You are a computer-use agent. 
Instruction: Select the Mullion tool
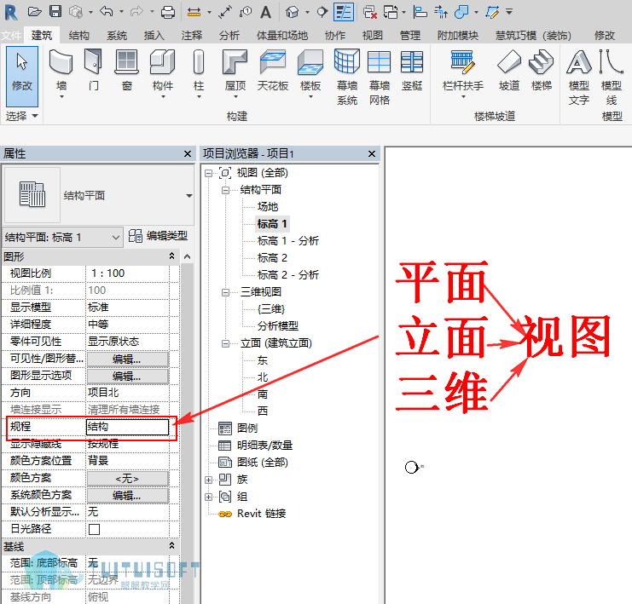coord(412,71)
